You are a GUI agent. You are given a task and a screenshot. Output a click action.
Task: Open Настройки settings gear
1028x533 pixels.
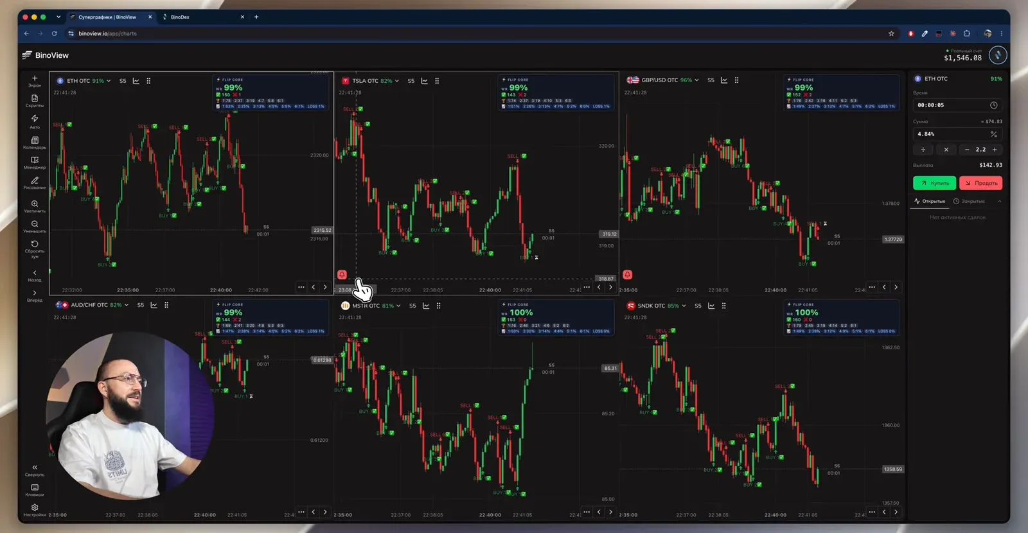click(x=35, y=510)
